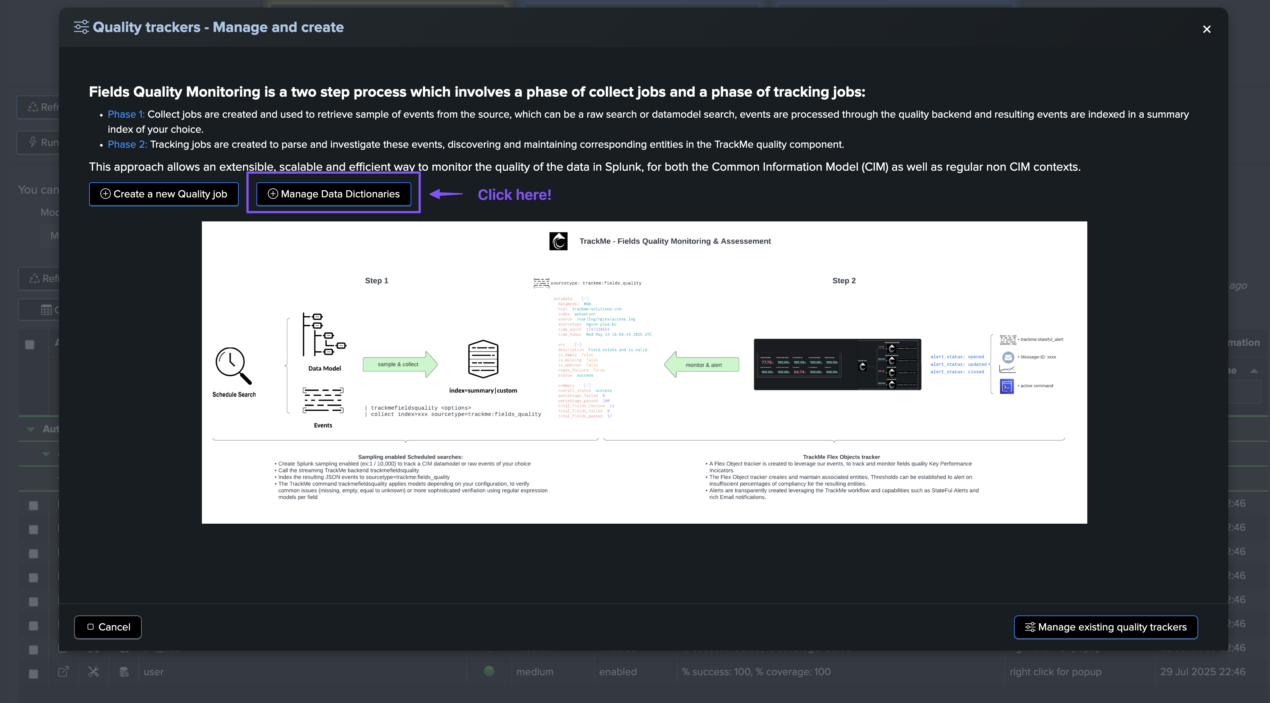Click the 'user' entity name in the background table

(x=153, y=672)
